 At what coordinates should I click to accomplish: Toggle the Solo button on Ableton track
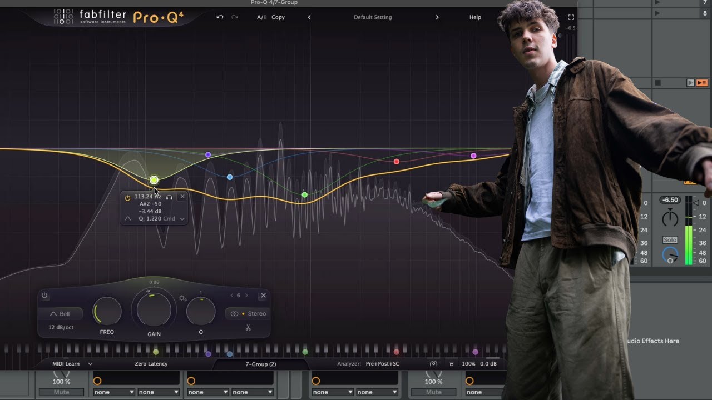coord(670,240)
